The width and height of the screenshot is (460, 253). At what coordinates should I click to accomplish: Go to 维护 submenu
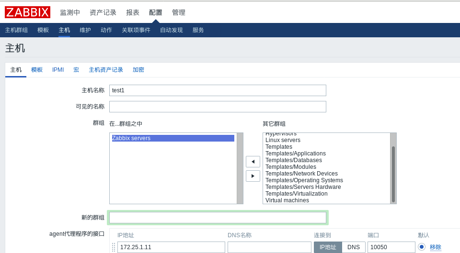coord(85,30)
